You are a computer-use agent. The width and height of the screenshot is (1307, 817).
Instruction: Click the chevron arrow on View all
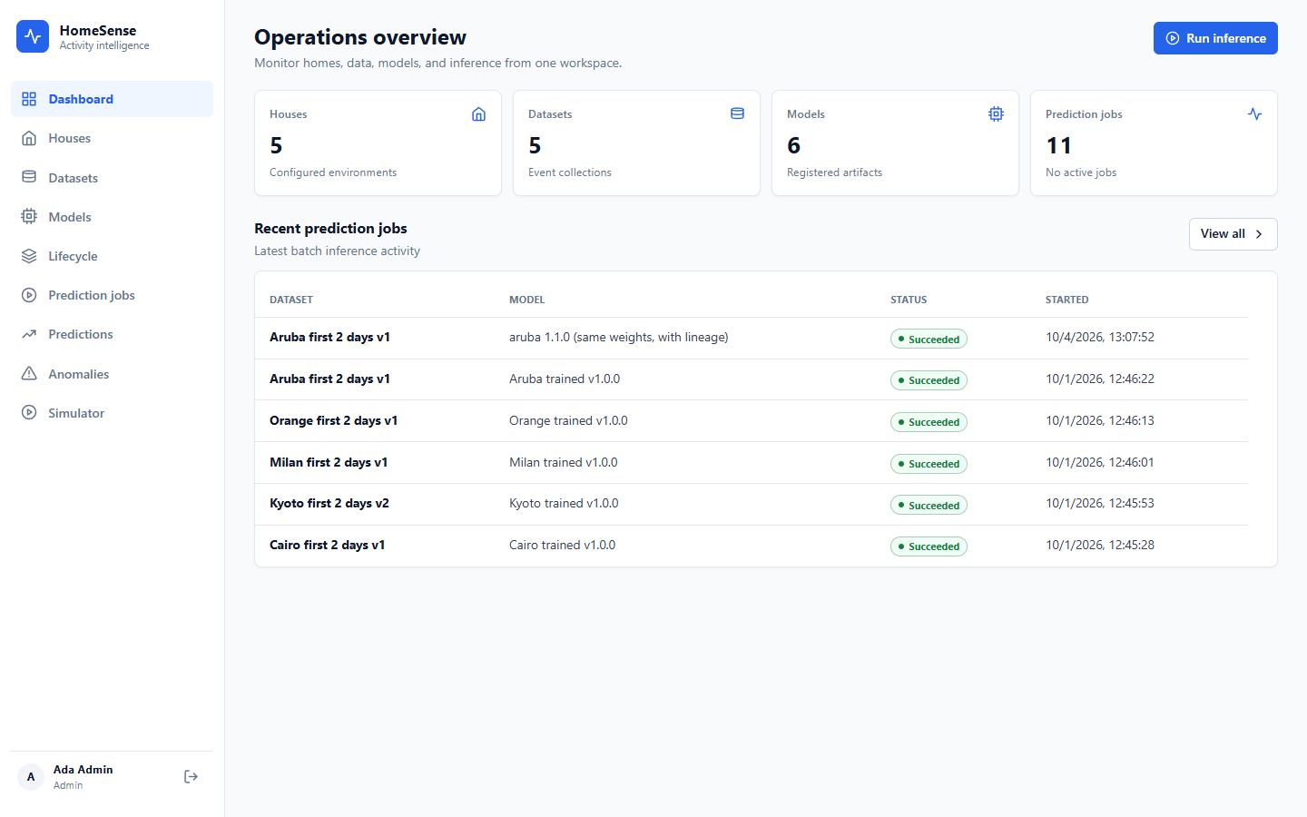point(1259,234)
